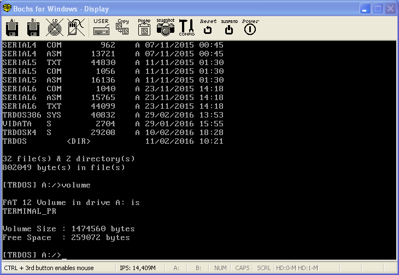Click the floppy drive B: icon
The image size is (399, 275).
click(32, 27)
